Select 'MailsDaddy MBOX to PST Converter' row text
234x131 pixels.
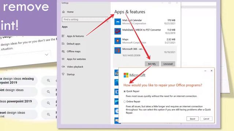click(141, 30)
